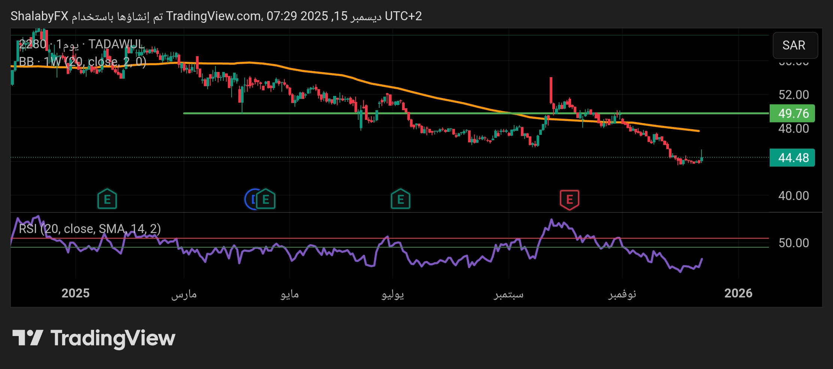Open ShalabyFX from the attribution text
The height and width of the screenshot is (369, 833).
point(39,16)
